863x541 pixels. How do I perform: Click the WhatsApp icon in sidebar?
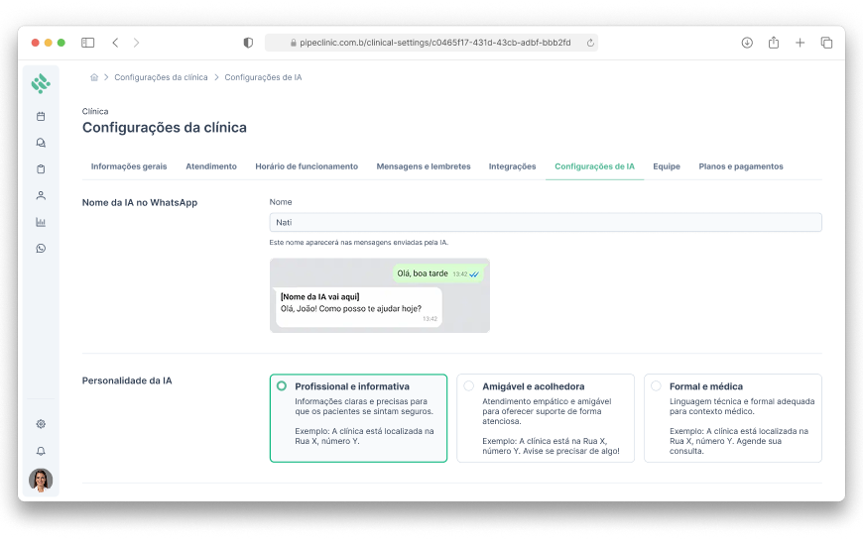click(41, 249)
